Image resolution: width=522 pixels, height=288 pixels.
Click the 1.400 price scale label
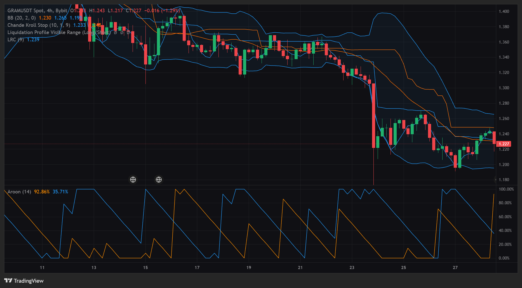click(x=504, y=11)
